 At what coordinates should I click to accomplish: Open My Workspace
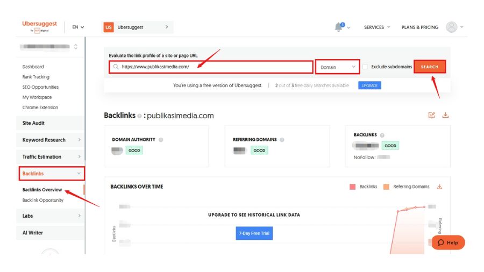pos(37,97)
